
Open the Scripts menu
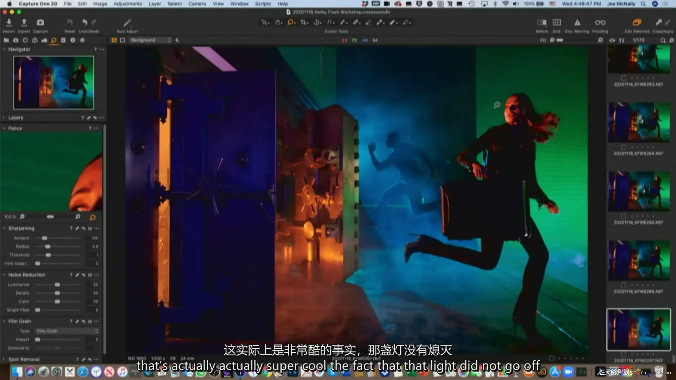point(263,4)
